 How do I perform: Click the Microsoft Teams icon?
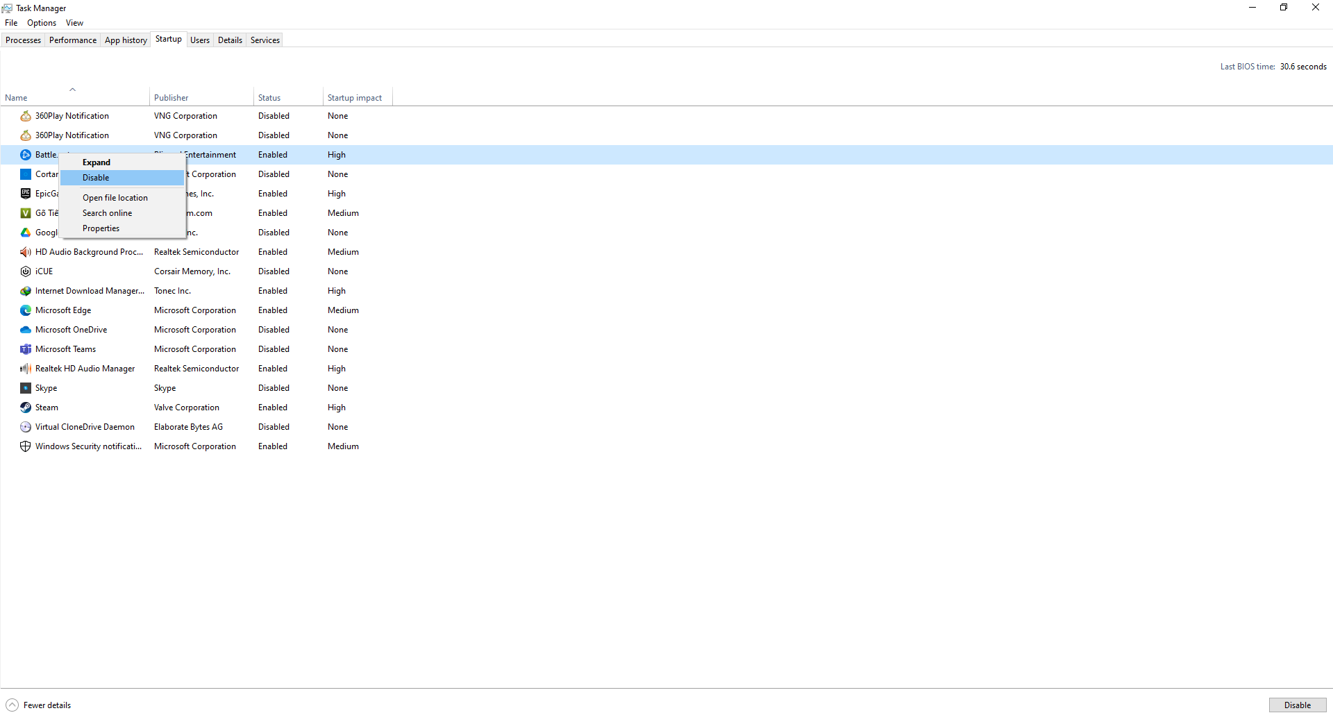[x=26, y=349]
